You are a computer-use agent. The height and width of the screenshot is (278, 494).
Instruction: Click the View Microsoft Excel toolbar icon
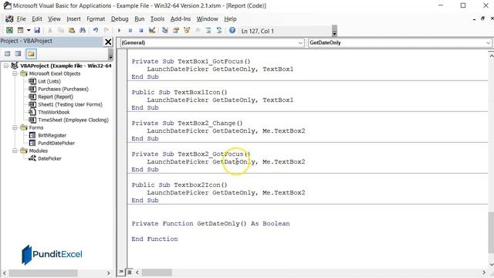pyautogui.click(x=9, y=30)
